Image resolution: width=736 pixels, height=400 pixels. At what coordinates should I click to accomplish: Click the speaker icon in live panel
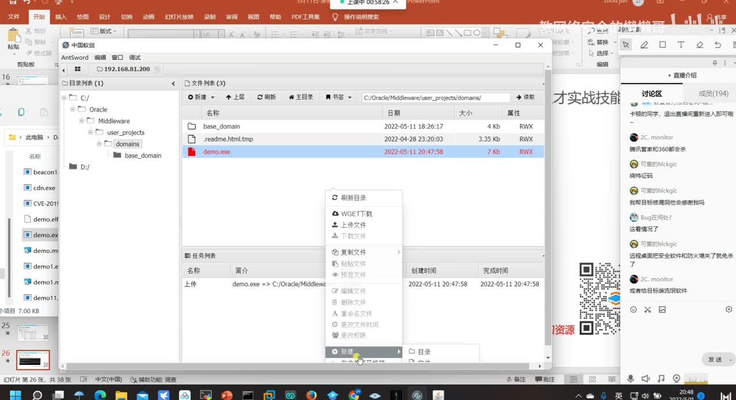coord(646,378)
